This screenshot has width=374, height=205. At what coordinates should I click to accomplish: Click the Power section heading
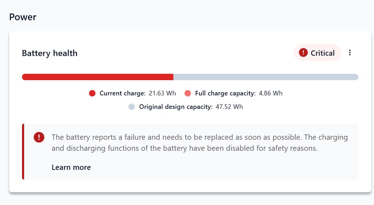tap(23, 17)
